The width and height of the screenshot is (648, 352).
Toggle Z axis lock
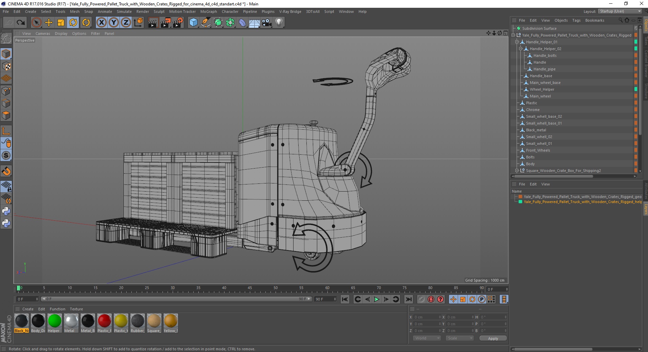pyautogui.click(x=126, y=23)
